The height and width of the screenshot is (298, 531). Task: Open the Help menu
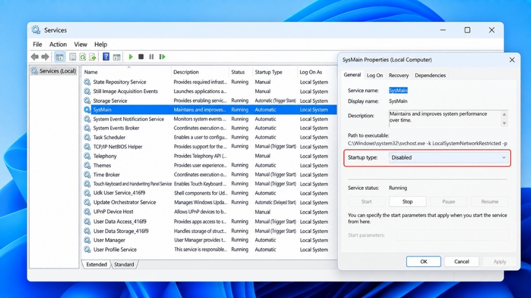100,45
